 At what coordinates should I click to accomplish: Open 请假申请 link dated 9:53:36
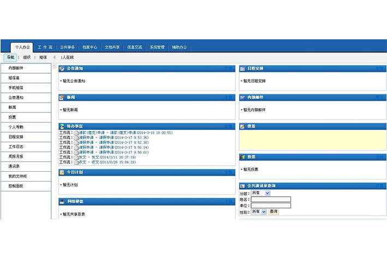[114, 137]
